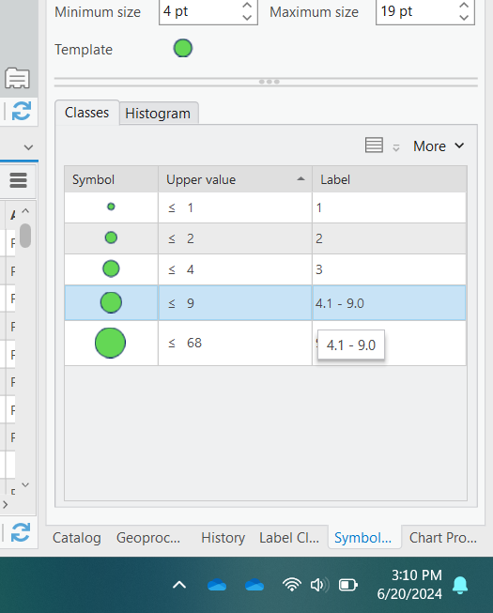Screen dimensions: 493x613
Task: Click the second OneDrive cloud tray icon
Action: coord(254,585)
